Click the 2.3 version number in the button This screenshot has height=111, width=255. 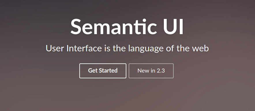(x=161, y=71)
